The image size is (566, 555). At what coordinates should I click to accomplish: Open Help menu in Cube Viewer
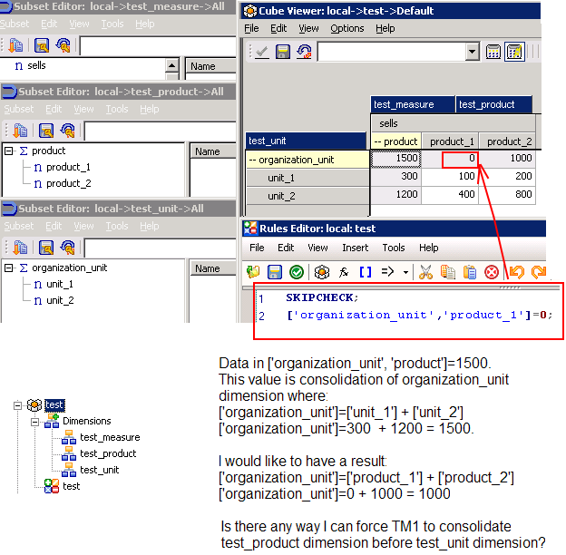(x=385, y=28)
